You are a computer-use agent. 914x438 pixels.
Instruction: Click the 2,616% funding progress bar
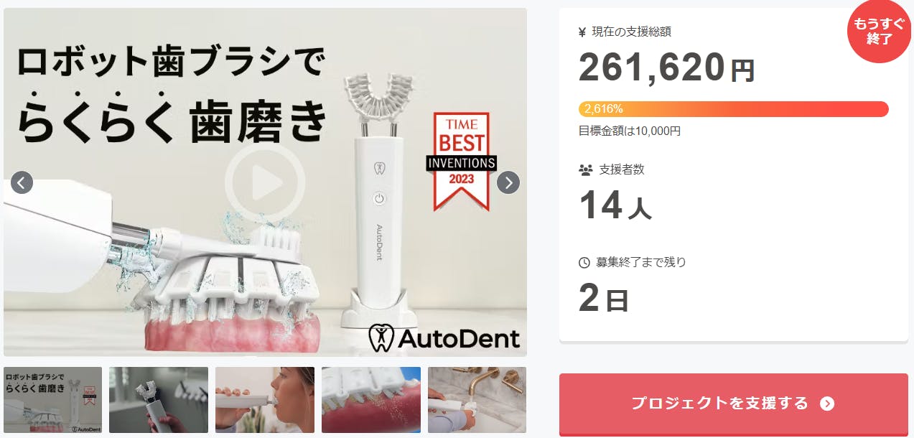pyautogui.click(x=734, y=109)
